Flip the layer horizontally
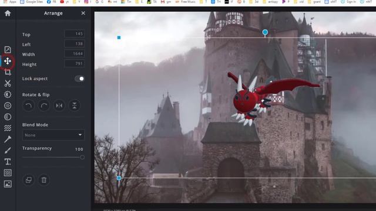The width and height of the screenshot is (376, 211). [x=59, y=105]
